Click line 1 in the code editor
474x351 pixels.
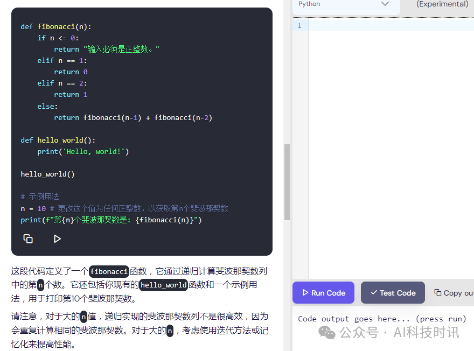pyautogui.click(x=299, y=25)
